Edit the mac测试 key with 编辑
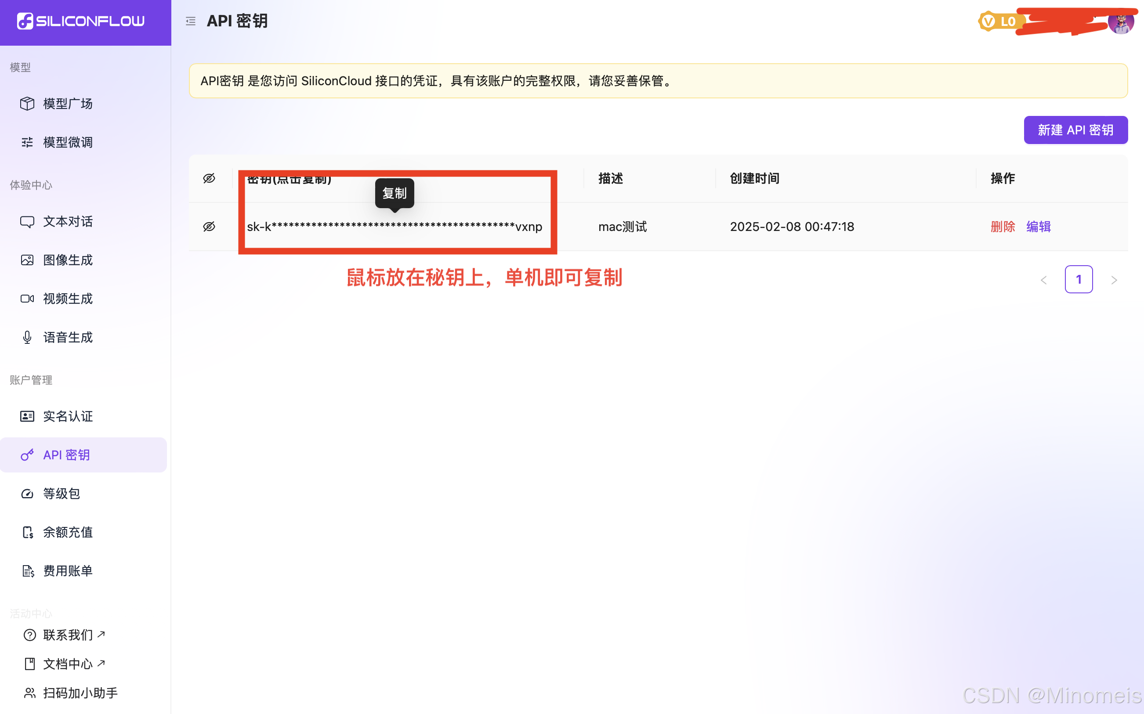 pyautogui.click(x=1038, y=227)
